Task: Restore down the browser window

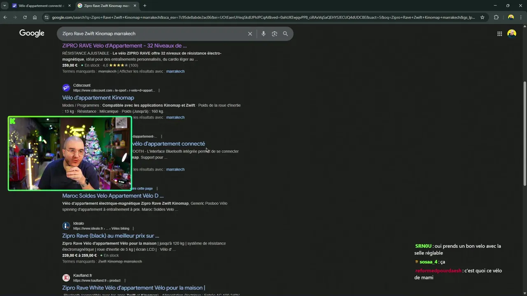Action: click(508, 6)
